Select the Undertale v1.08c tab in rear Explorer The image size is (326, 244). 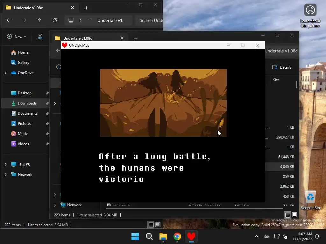pyautogui.click(x=39, y=8)
